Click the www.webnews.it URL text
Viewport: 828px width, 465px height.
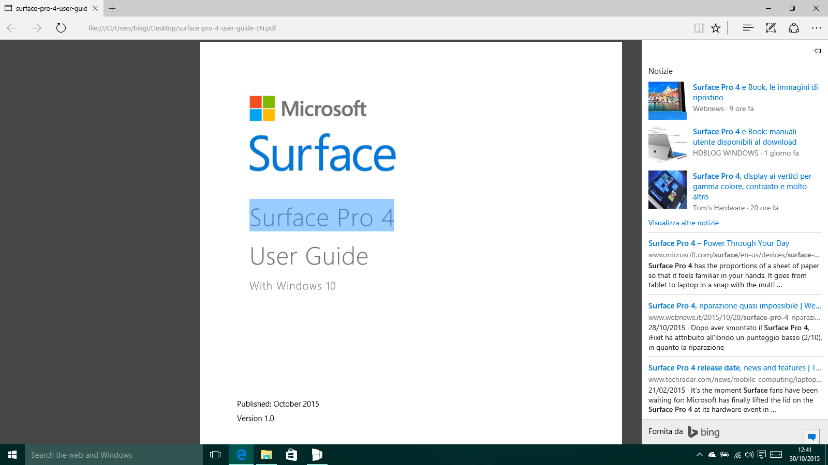point(734,317)
